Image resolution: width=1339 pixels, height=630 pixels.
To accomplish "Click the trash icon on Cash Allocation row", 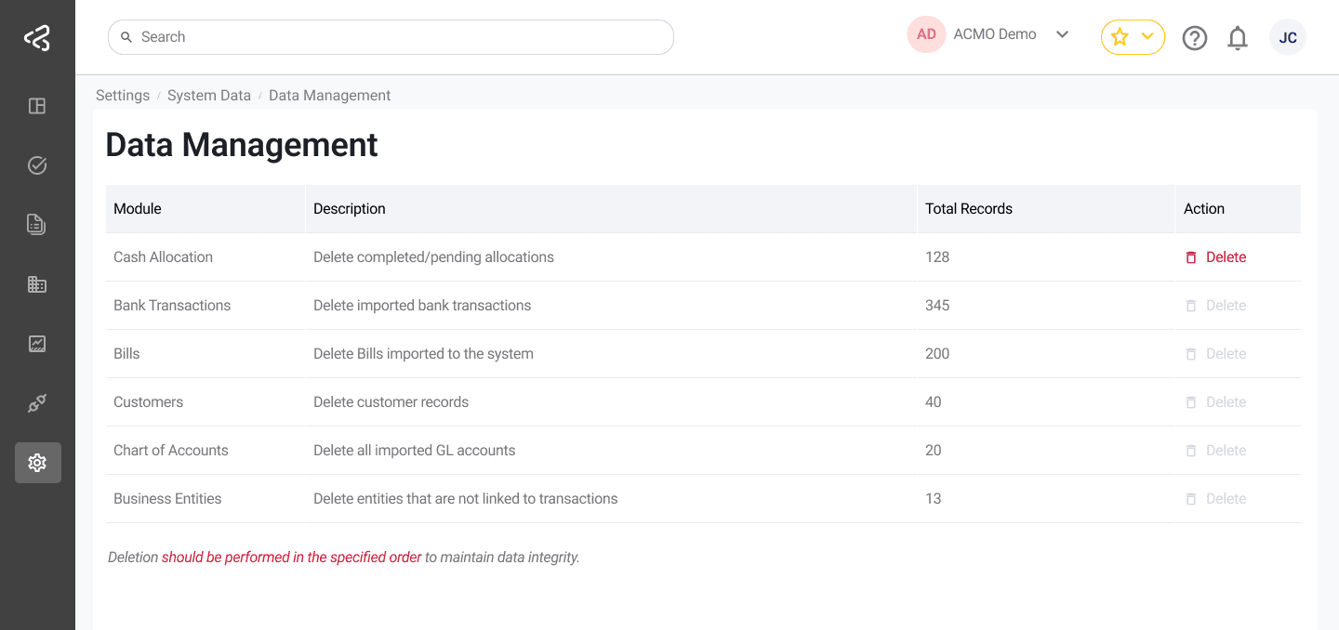I will (x=1191, y=256).
